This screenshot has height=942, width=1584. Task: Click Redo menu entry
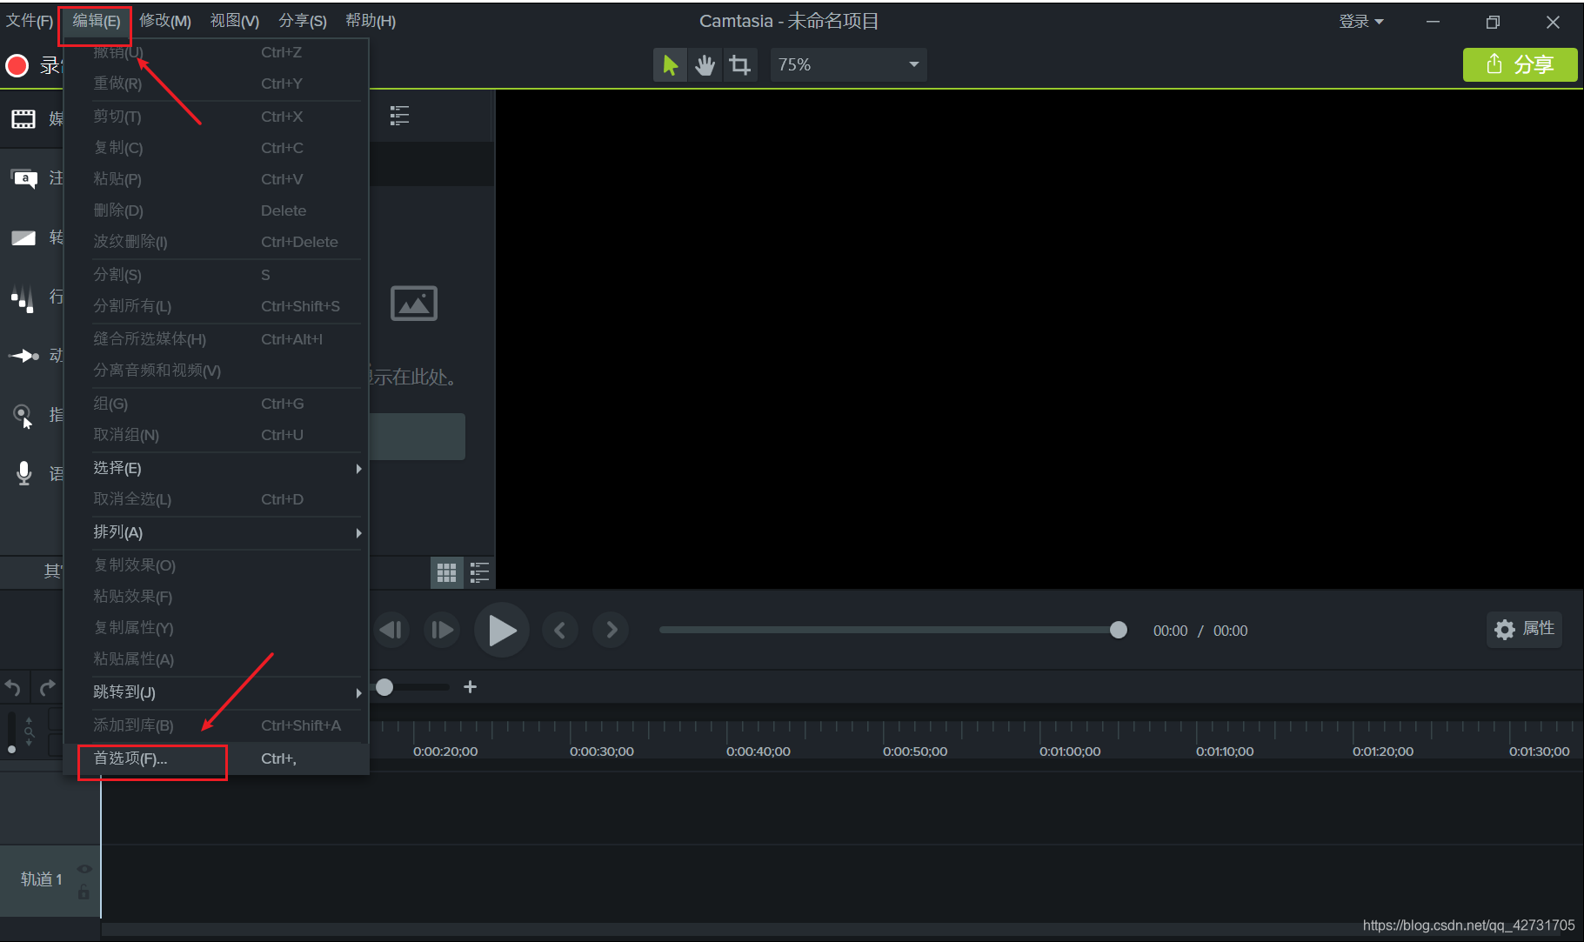[x=217, y=84]
